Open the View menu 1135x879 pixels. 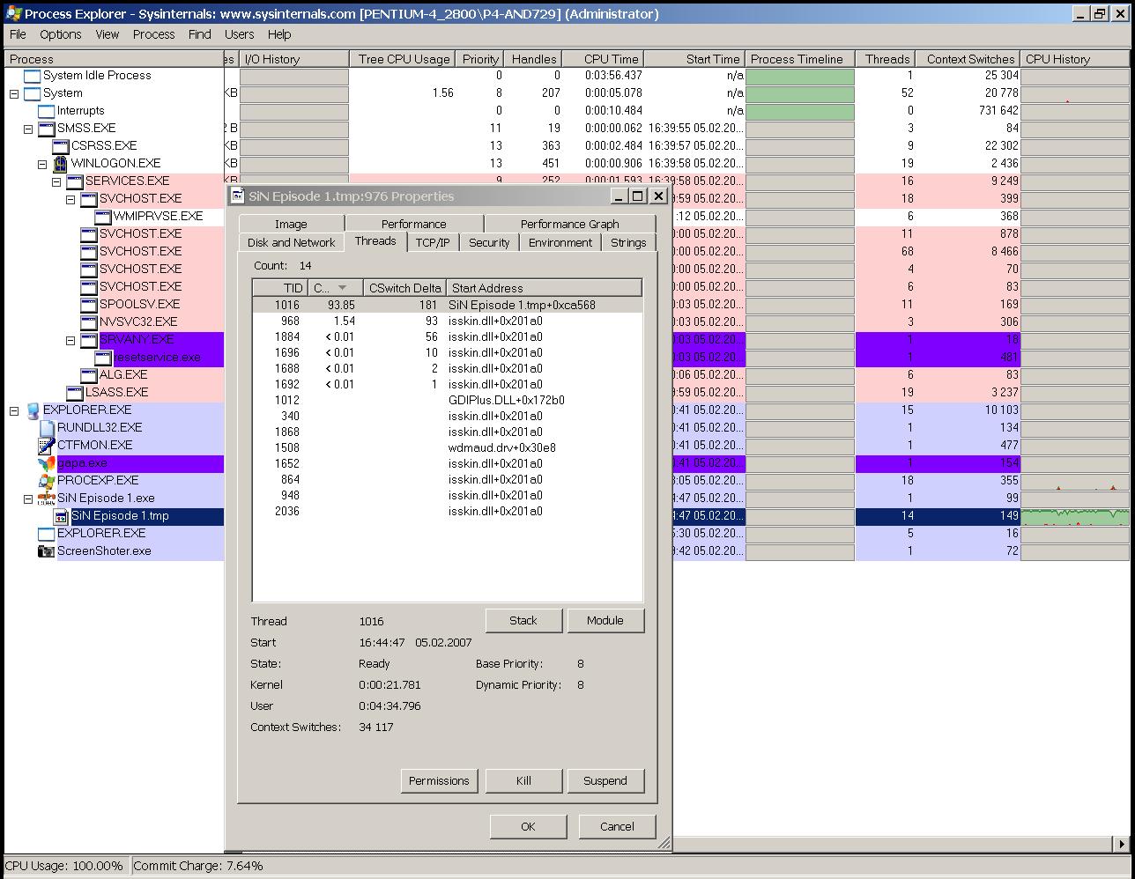[107, 34]
